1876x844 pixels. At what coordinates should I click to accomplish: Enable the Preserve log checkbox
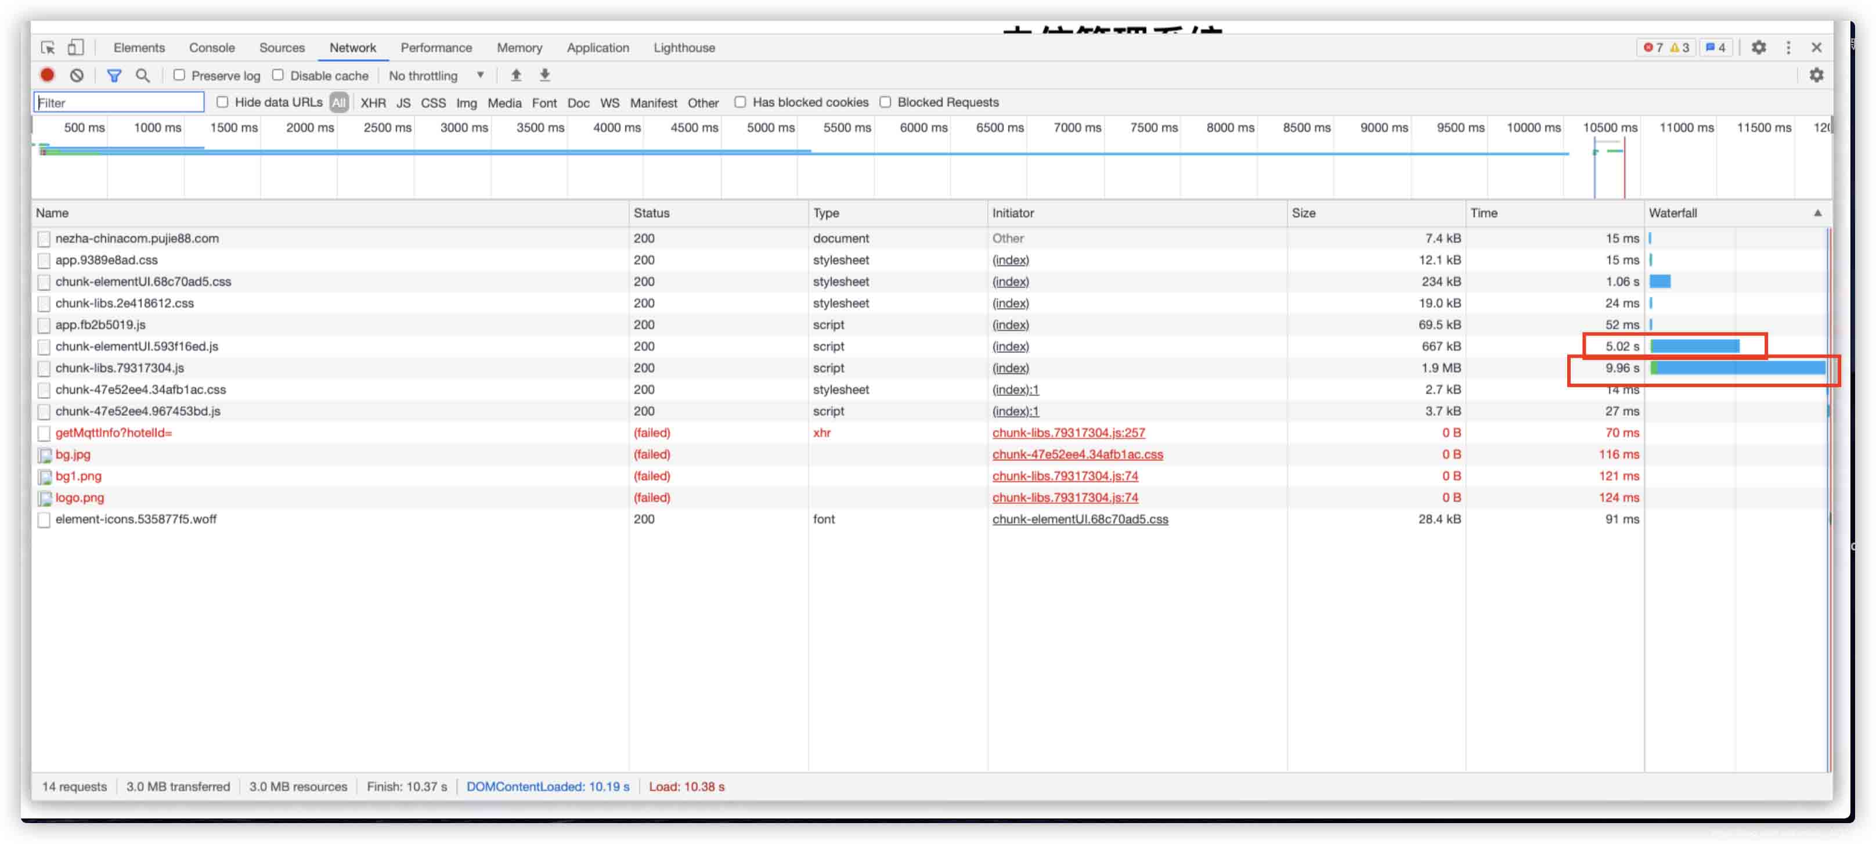coord(179,75)
